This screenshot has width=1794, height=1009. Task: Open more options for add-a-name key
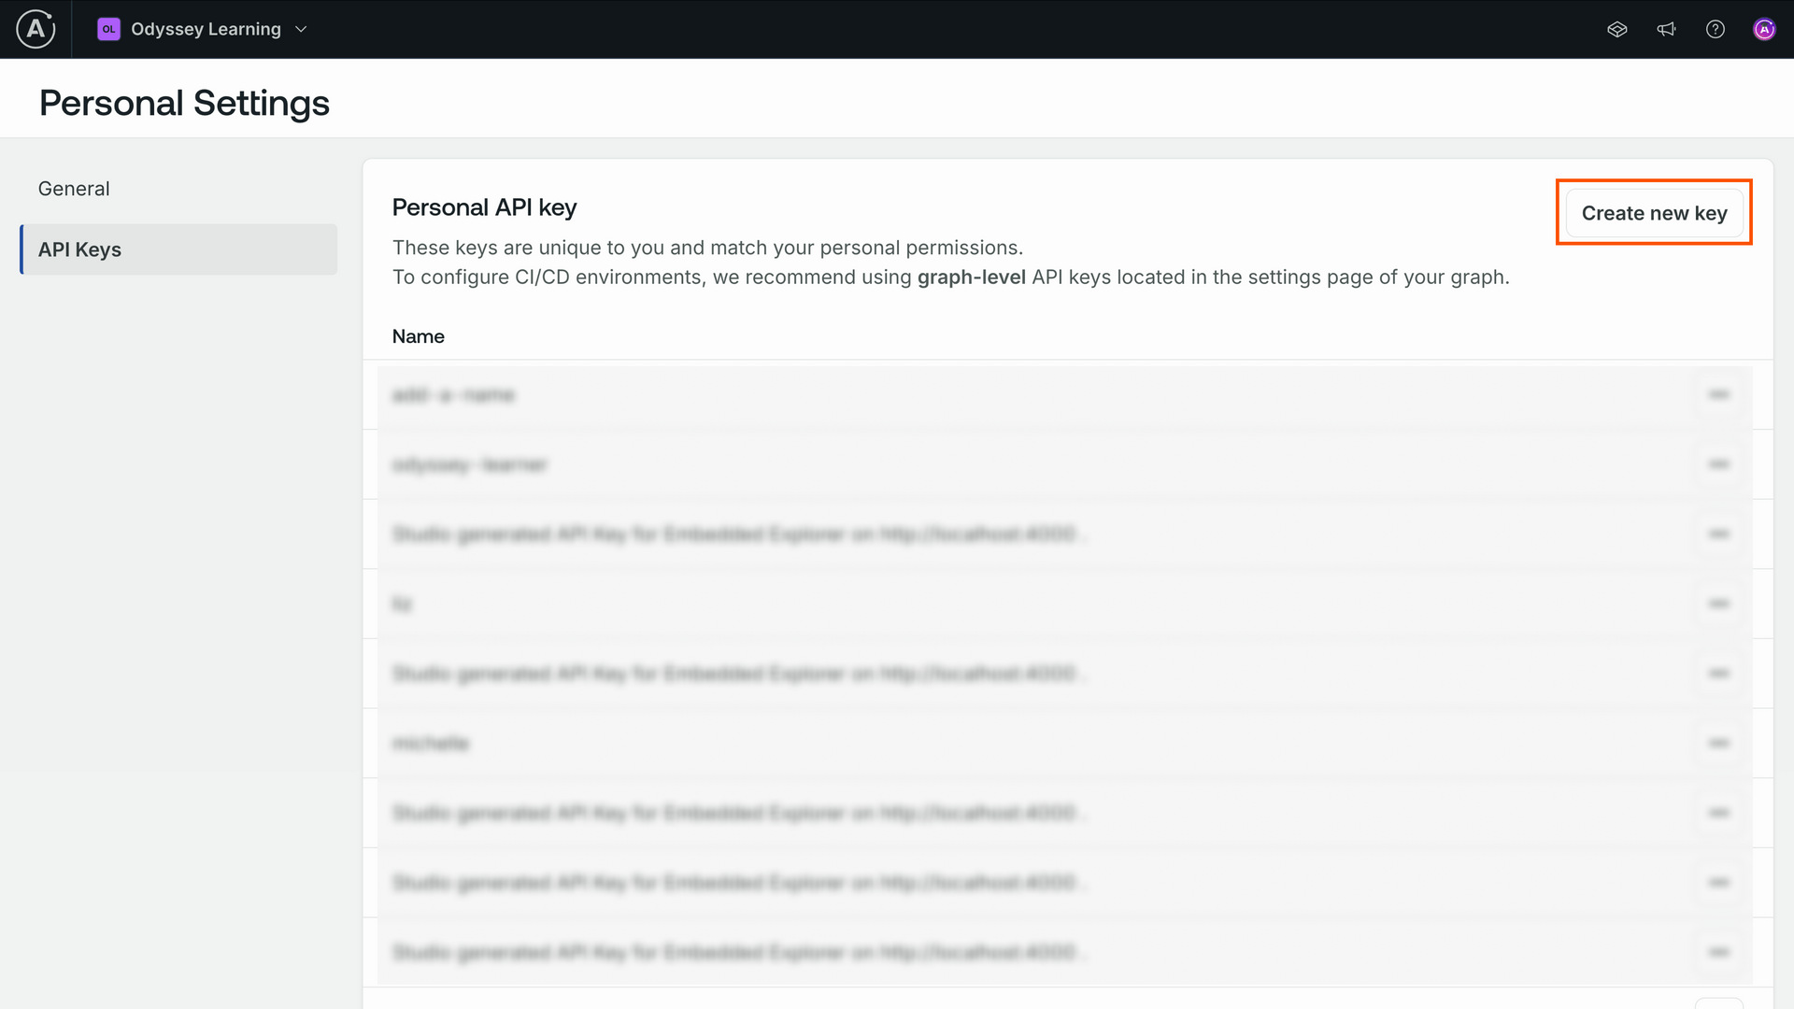(1718, 395)
